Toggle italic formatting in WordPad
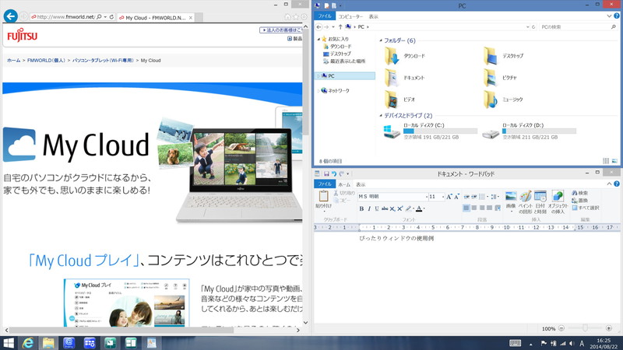Viewport: 623px width, 350px height. coord(369,208)
